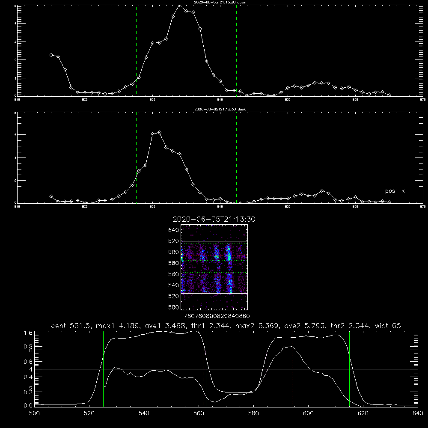This screenshot has height=428, width=428.
Task: Click 'widt 65' in the statistics line
Action: point(388,326)
